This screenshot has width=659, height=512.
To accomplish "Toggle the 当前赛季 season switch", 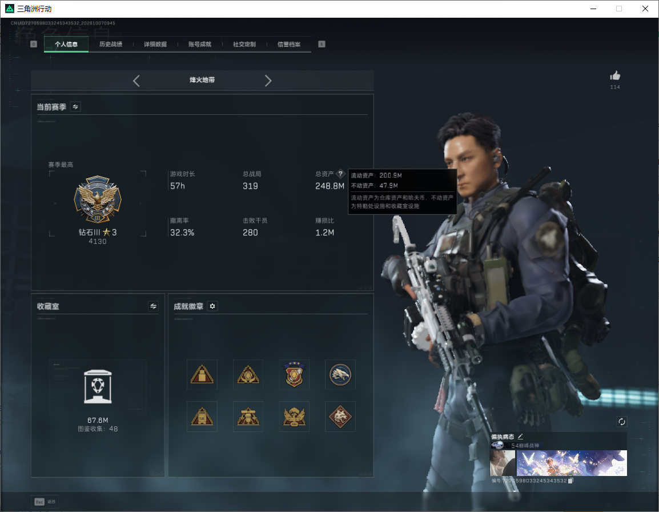I will (75, 107).
